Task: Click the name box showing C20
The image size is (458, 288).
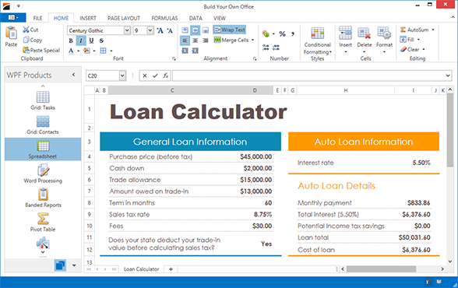Action: point(103,76)
